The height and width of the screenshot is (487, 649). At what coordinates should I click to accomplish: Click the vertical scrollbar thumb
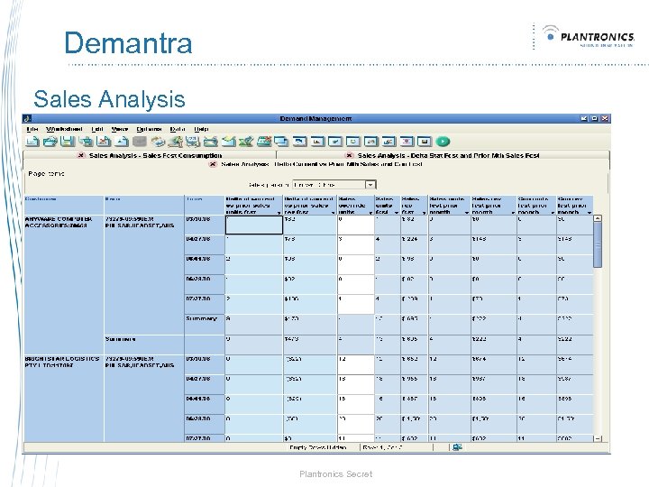click(x=598, y=244)
